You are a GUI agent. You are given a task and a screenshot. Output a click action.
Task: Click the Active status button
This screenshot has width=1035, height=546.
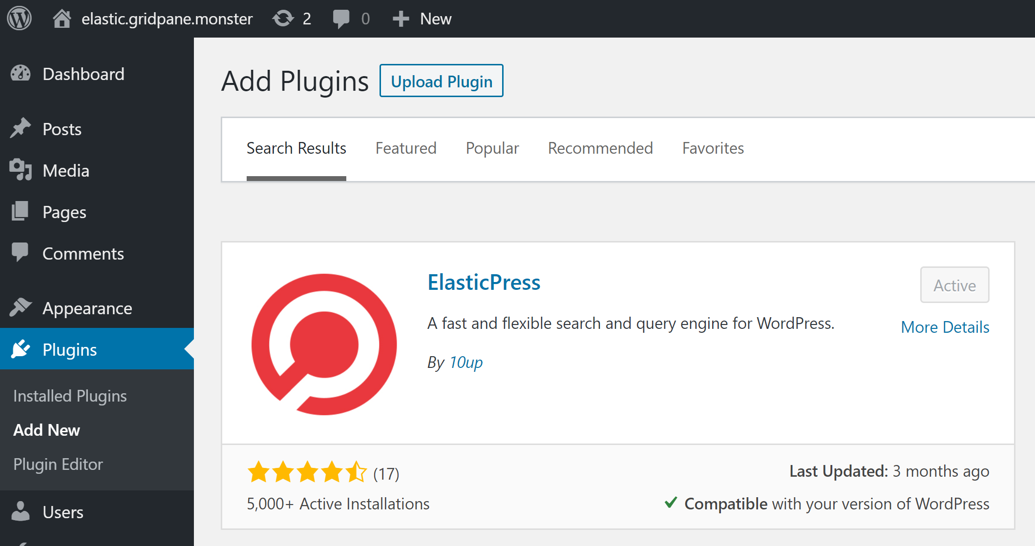coord(954,285)
